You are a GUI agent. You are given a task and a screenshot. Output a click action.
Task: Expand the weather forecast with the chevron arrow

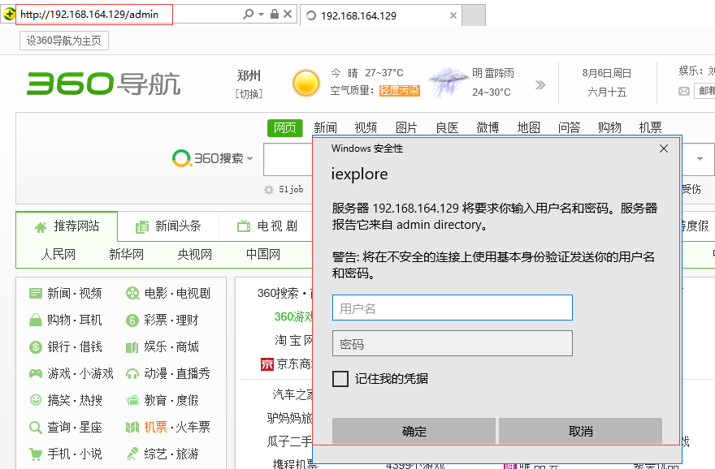pyautogui.click(x=540, y=84)
